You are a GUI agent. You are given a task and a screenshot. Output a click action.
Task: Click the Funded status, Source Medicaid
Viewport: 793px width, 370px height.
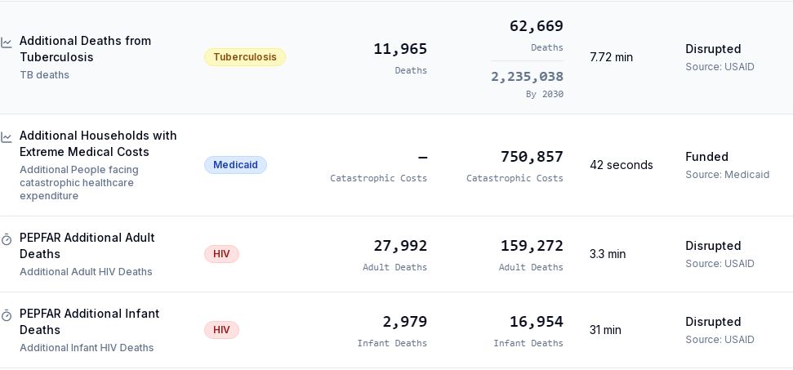pyautogui.click(x=727, y=165)
